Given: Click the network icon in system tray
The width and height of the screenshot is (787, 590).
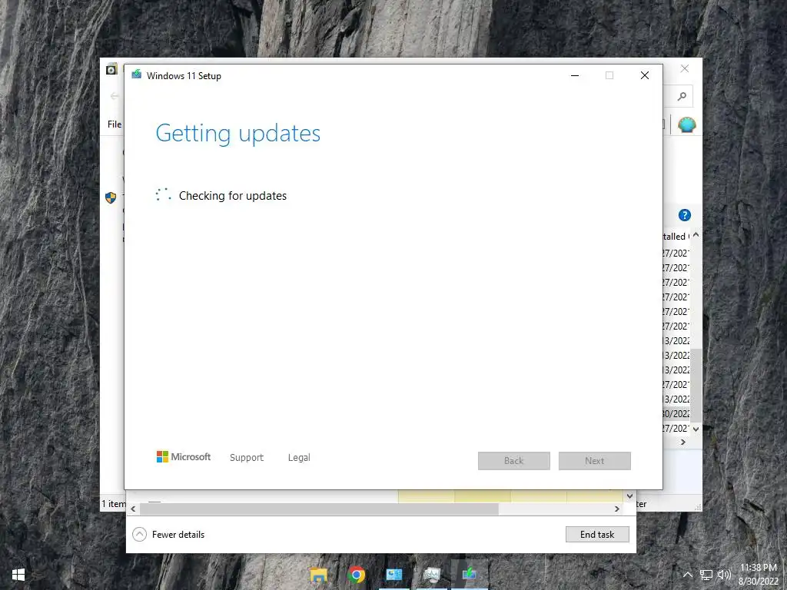Looking at the screenshot, I should click(706, 575).
